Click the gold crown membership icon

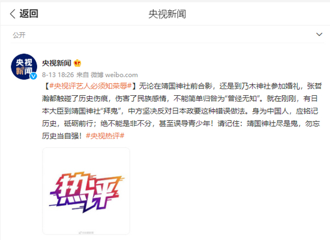(77, 63)
